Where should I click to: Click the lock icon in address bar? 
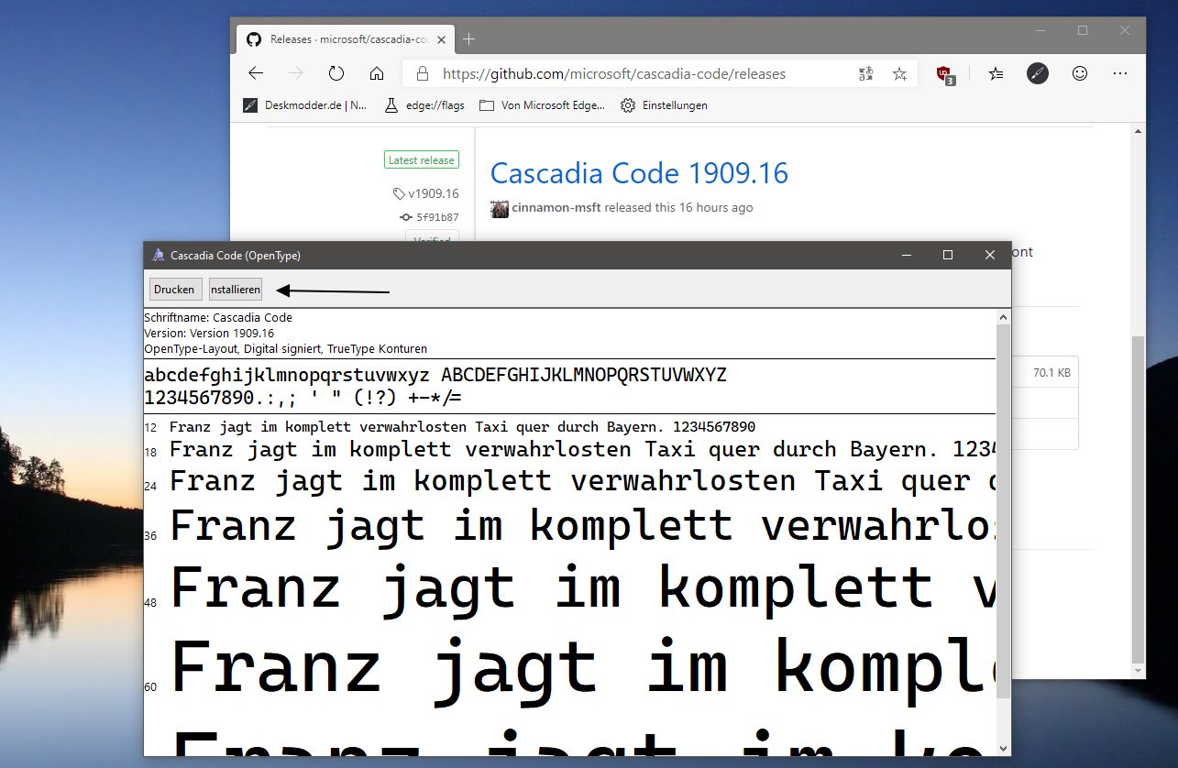pyautogui.click(x=422, y=74)
